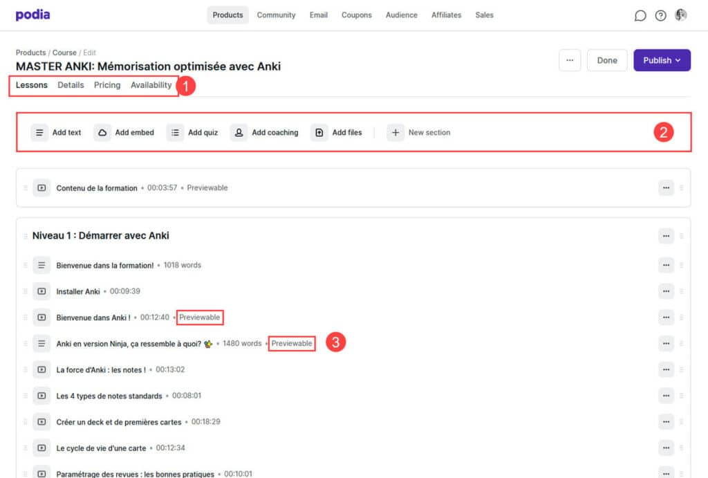The width and height of the screenshot is (708, 478).
Task: Open lesson Le cycle de vie d'une carte
Action: click(x=101, y=448)
